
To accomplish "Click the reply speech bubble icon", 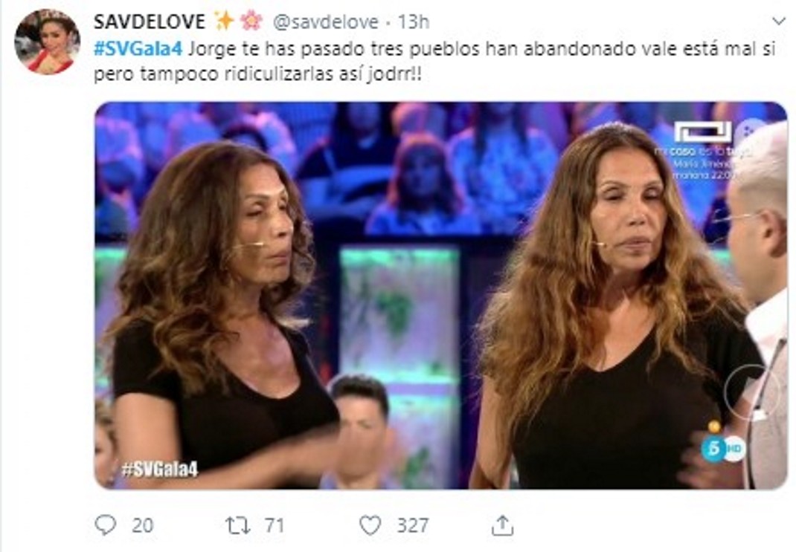I will pyautogui.click(x=106, y=525).
